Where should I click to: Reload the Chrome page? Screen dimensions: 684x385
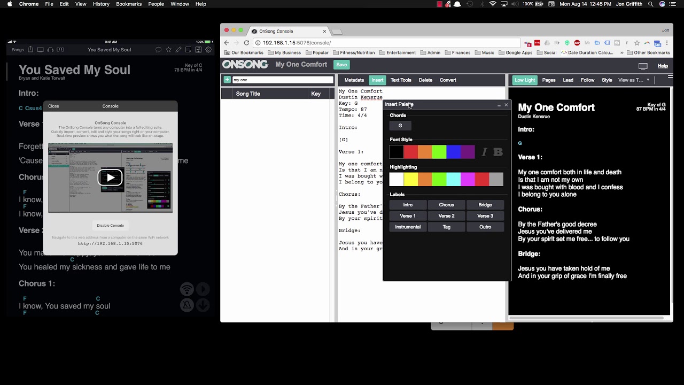(246, 43)
